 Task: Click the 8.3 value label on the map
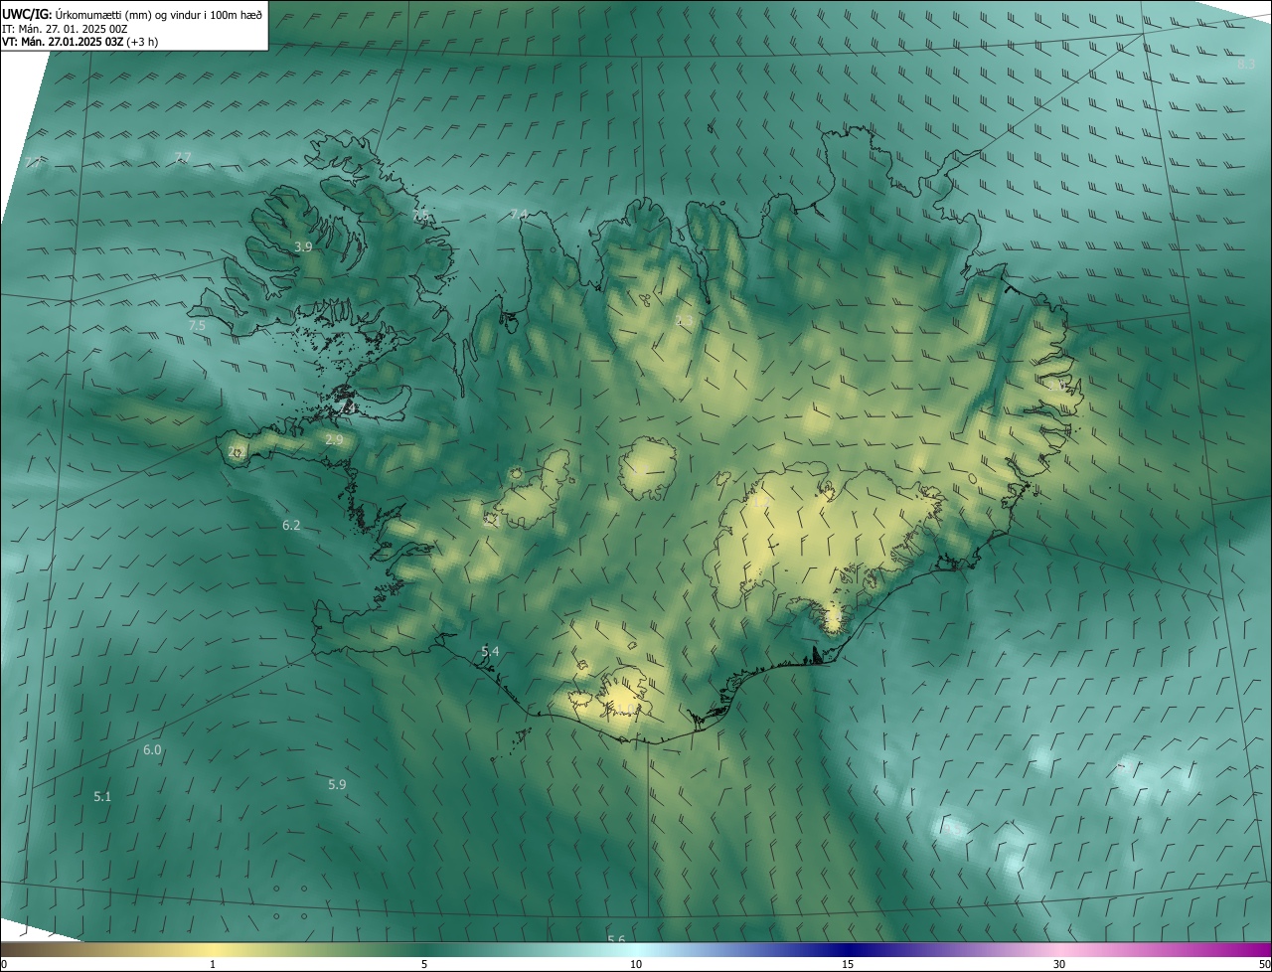[x=1247, y=64]
